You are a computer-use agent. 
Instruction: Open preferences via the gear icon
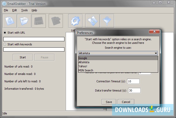coord(75,21)
